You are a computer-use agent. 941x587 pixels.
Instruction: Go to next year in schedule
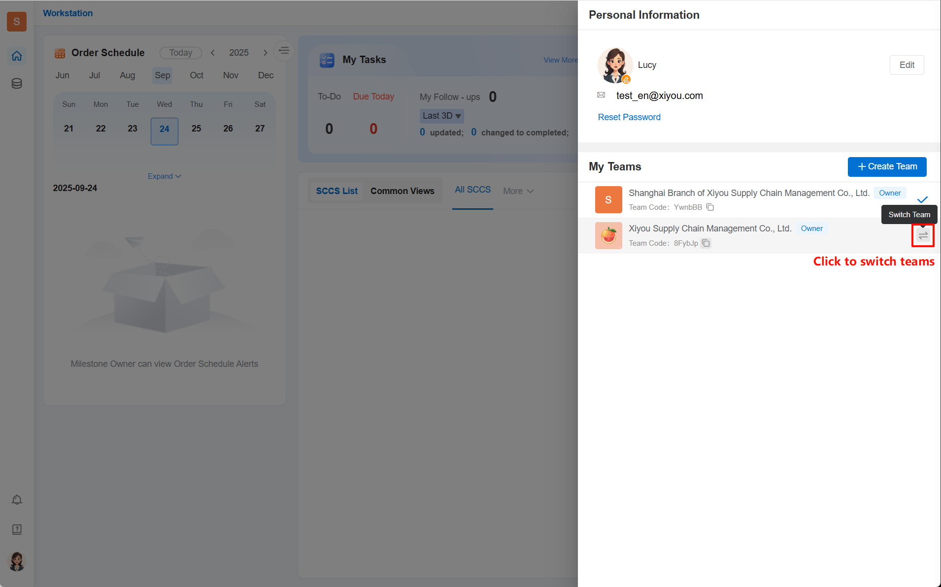pos(265,53)
